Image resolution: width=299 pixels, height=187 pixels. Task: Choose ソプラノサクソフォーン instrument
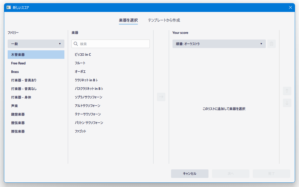point(111,97)
